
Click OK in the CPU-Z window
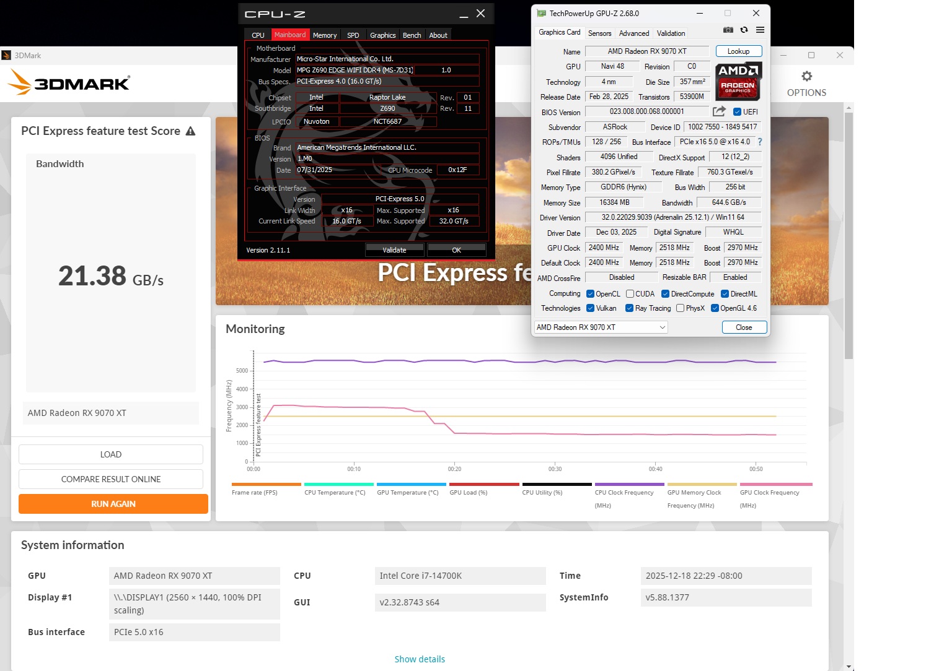coord(457,250)
